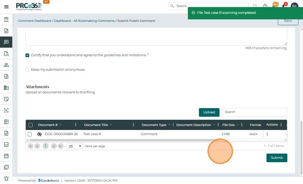
Task: Click the Comment document type cell
Action: tap(149, 134)
